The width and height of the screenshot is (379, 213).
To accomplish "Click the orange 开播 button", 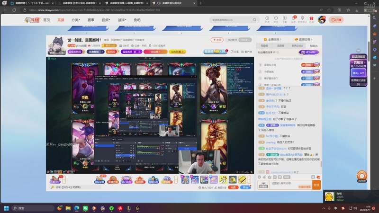I will coord(336,20).
